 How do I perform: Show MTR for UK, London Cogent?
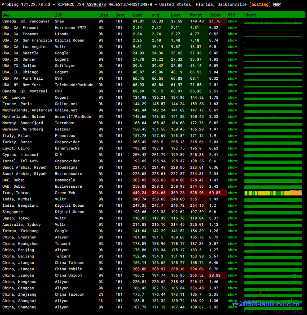tap(232, 98)
